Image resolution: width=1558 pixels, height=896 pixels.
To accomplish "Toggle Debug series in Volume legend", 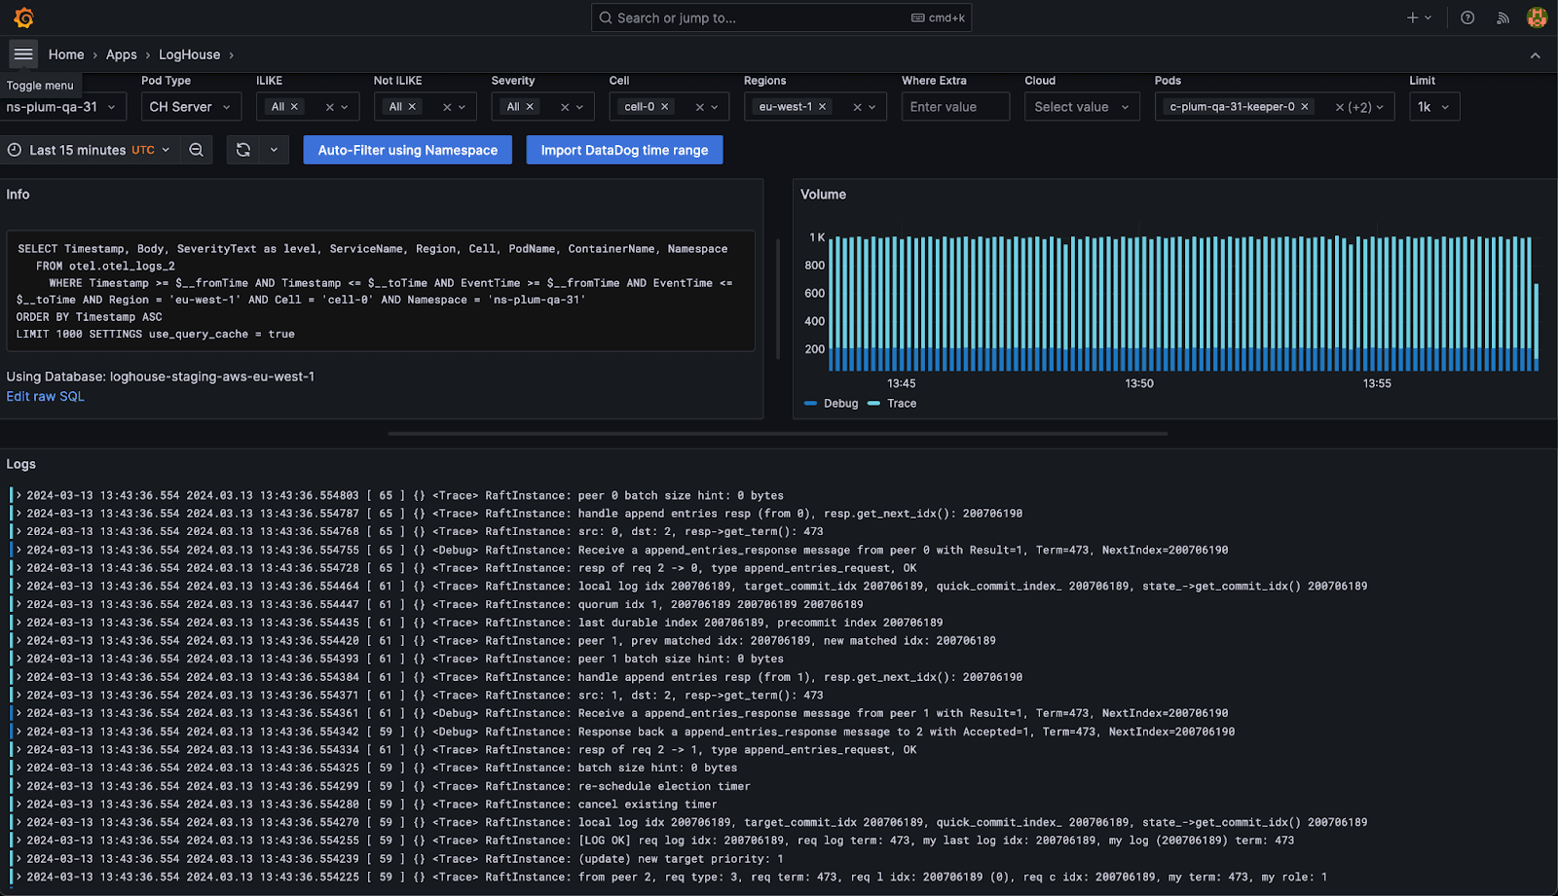I will pos(839,404).
